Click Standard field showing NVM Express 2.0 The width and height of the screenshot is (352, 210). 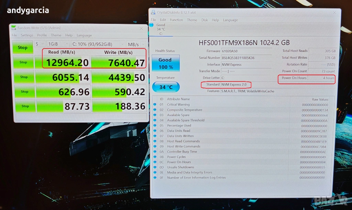236,85
